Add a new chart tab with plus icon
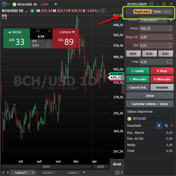The height and width of the screenshot is (176, 176). [56, 4]
